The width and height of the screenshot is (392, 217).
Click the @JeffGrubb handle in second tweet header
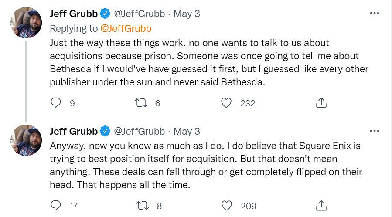(140, 131)
